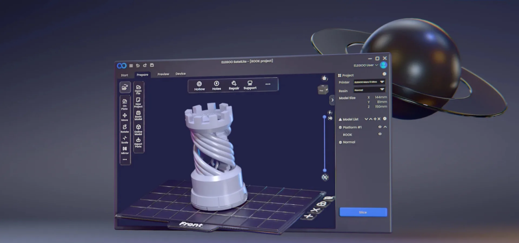
Task: Click the ELEGOO infinity logo icon
Action: point(122,66)
